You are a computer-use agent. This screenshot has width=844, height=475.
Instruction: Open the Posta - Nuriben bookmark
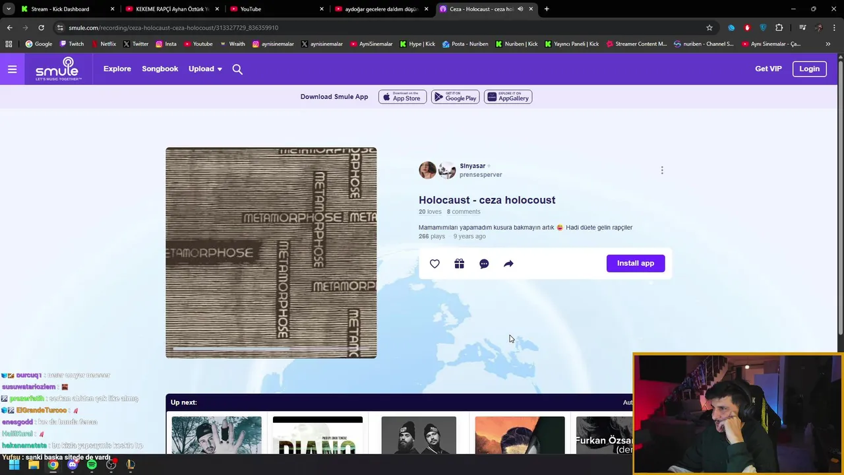pyautogui.click(x=466, y=44)
